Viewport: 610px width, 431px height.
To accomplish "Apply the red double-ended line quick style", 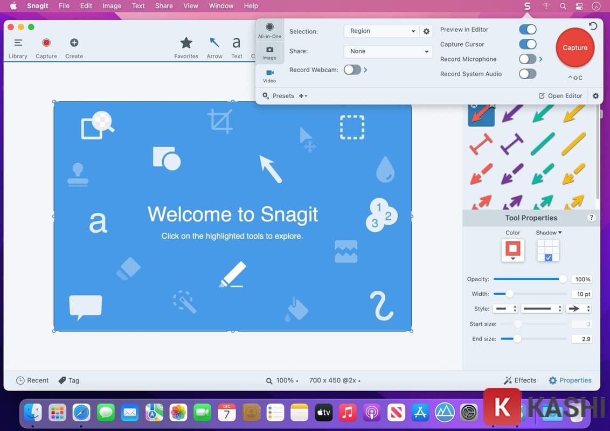I will pos(481,143).
